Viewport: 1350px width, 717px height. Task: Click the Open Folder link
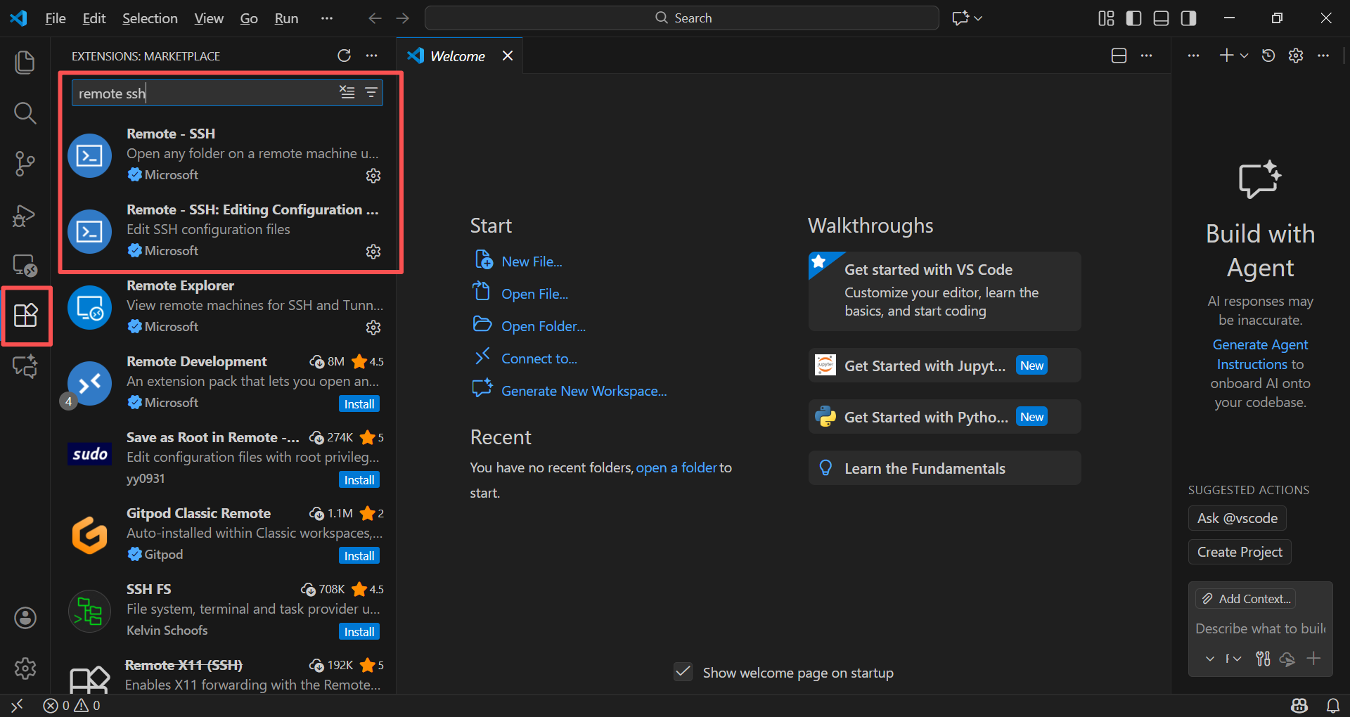[543, 326]
